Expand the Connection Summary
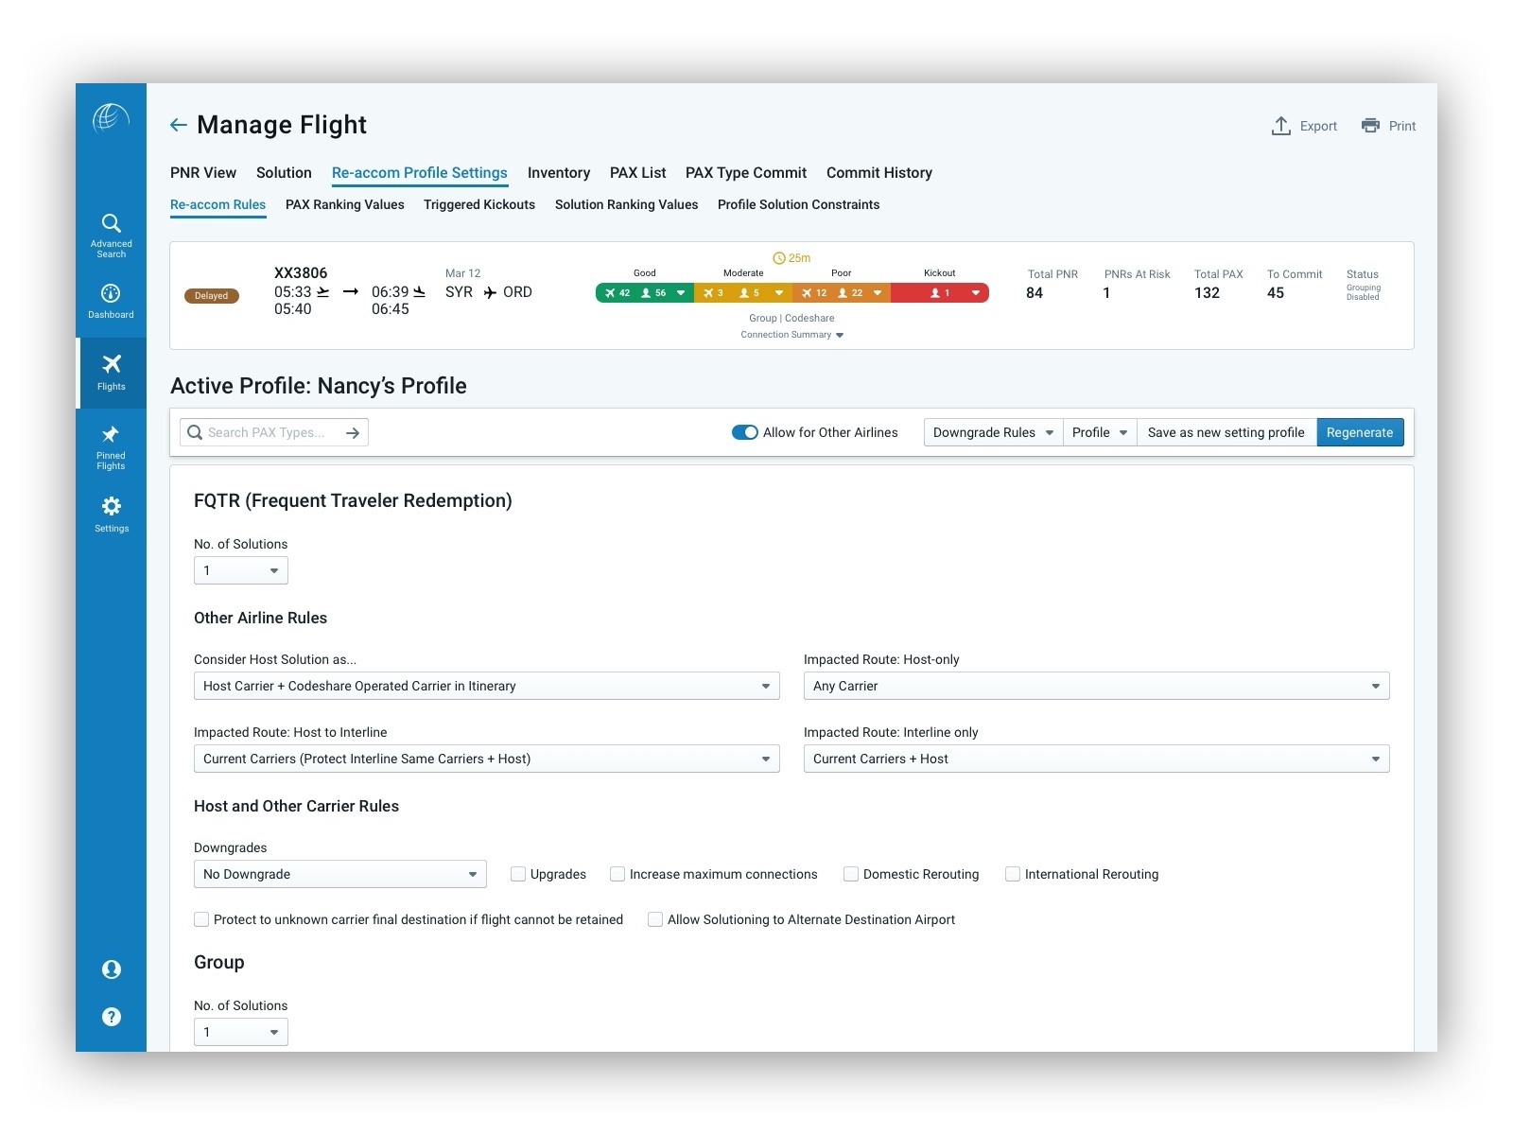Image resolution: width=1513 pixels, height=1135 pixels. click(792, 334)
